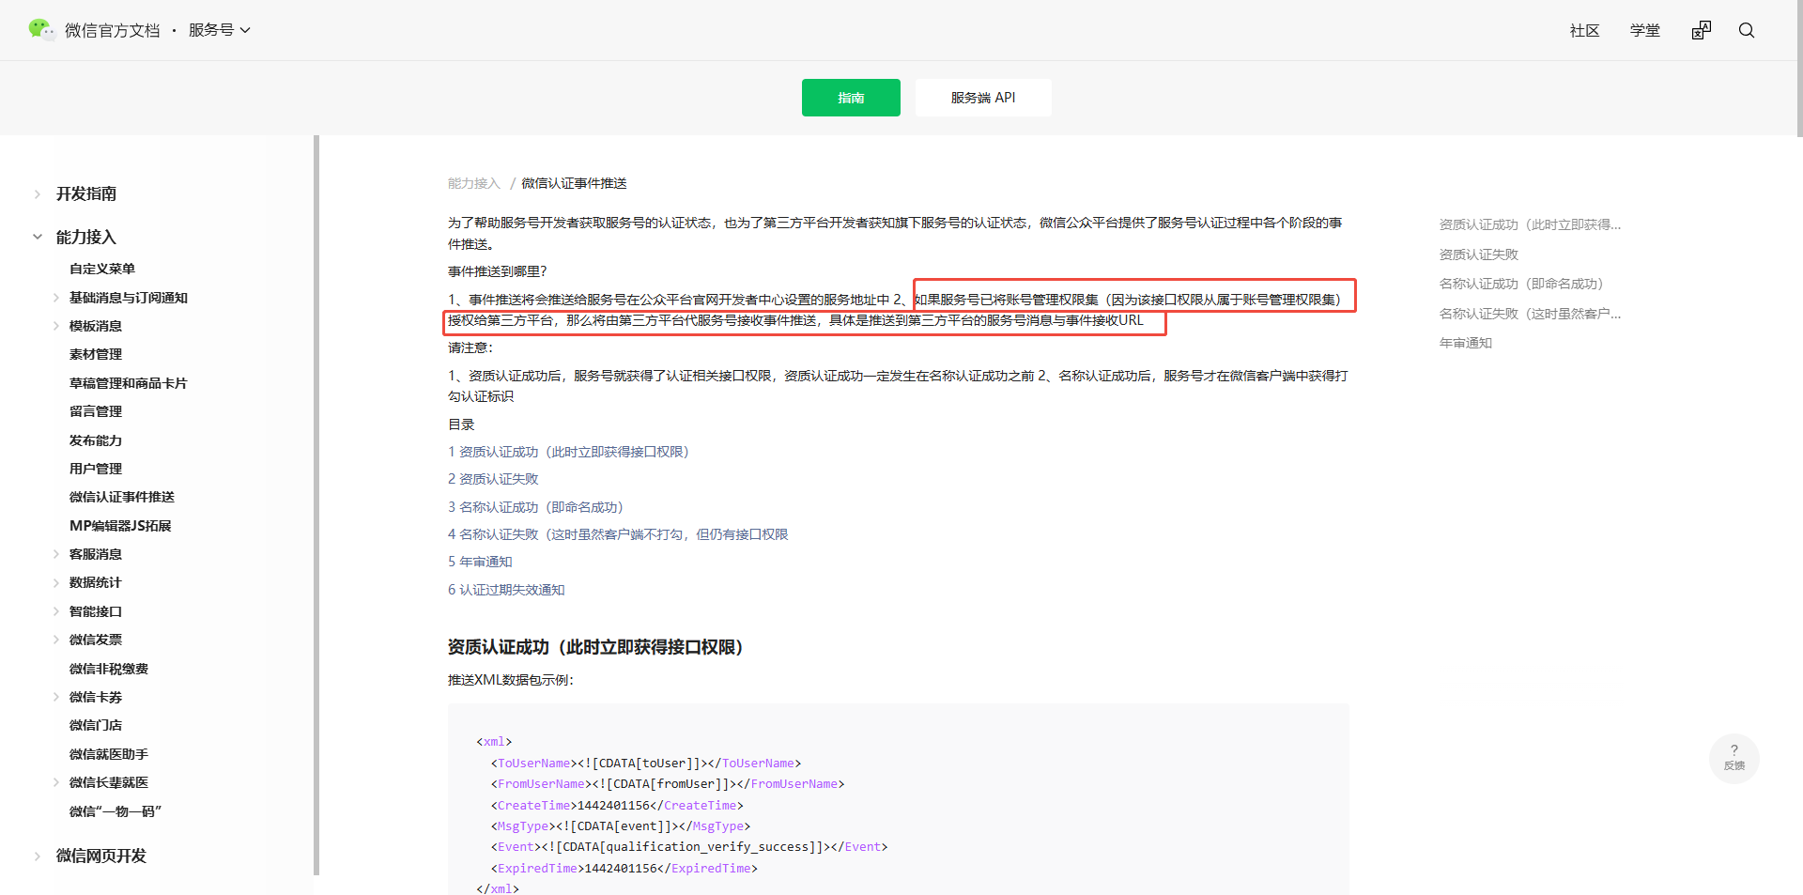Click the WeChat logo icon
1803x895 pixels.
tap(41, 30)
